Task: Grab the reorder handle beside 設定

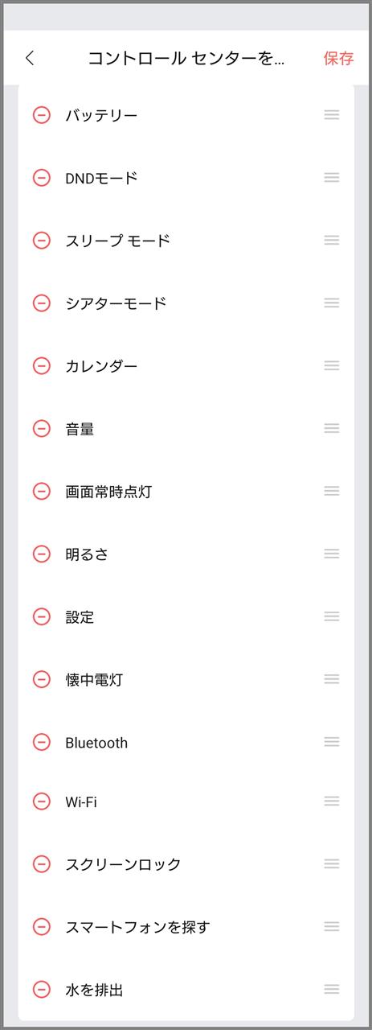Action: (332, 616)
